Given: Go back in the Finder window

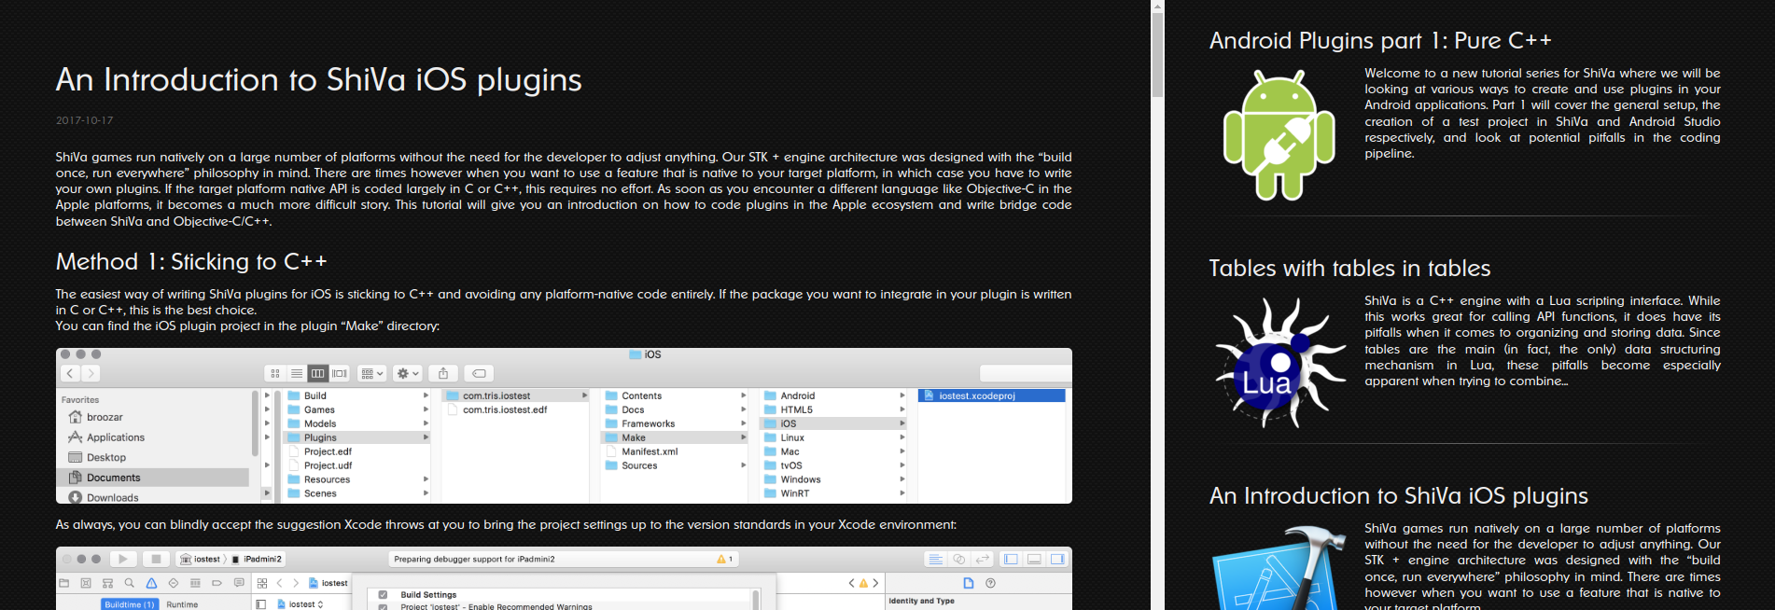Looking at the screenshot, I should pyautogui.click(x=70, y=373).
